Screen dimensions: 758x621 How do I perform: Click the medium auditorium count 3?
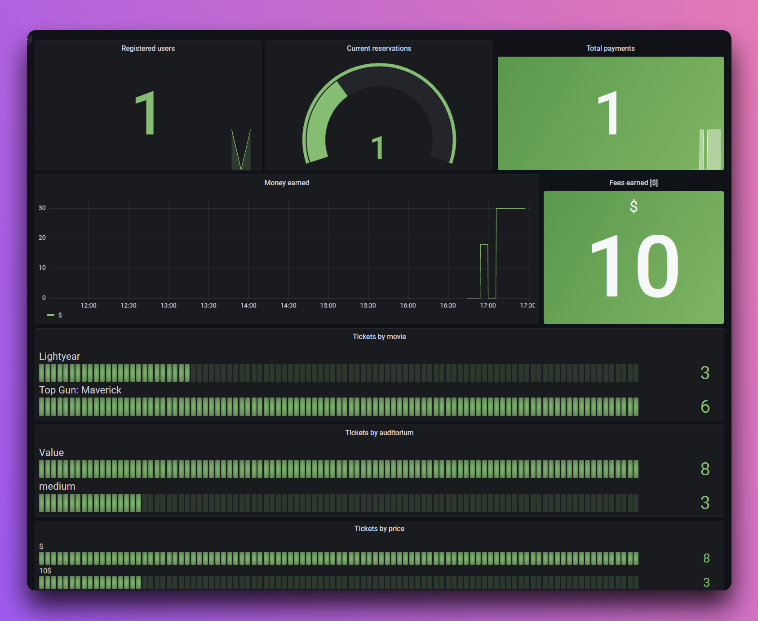click(705, 503)
